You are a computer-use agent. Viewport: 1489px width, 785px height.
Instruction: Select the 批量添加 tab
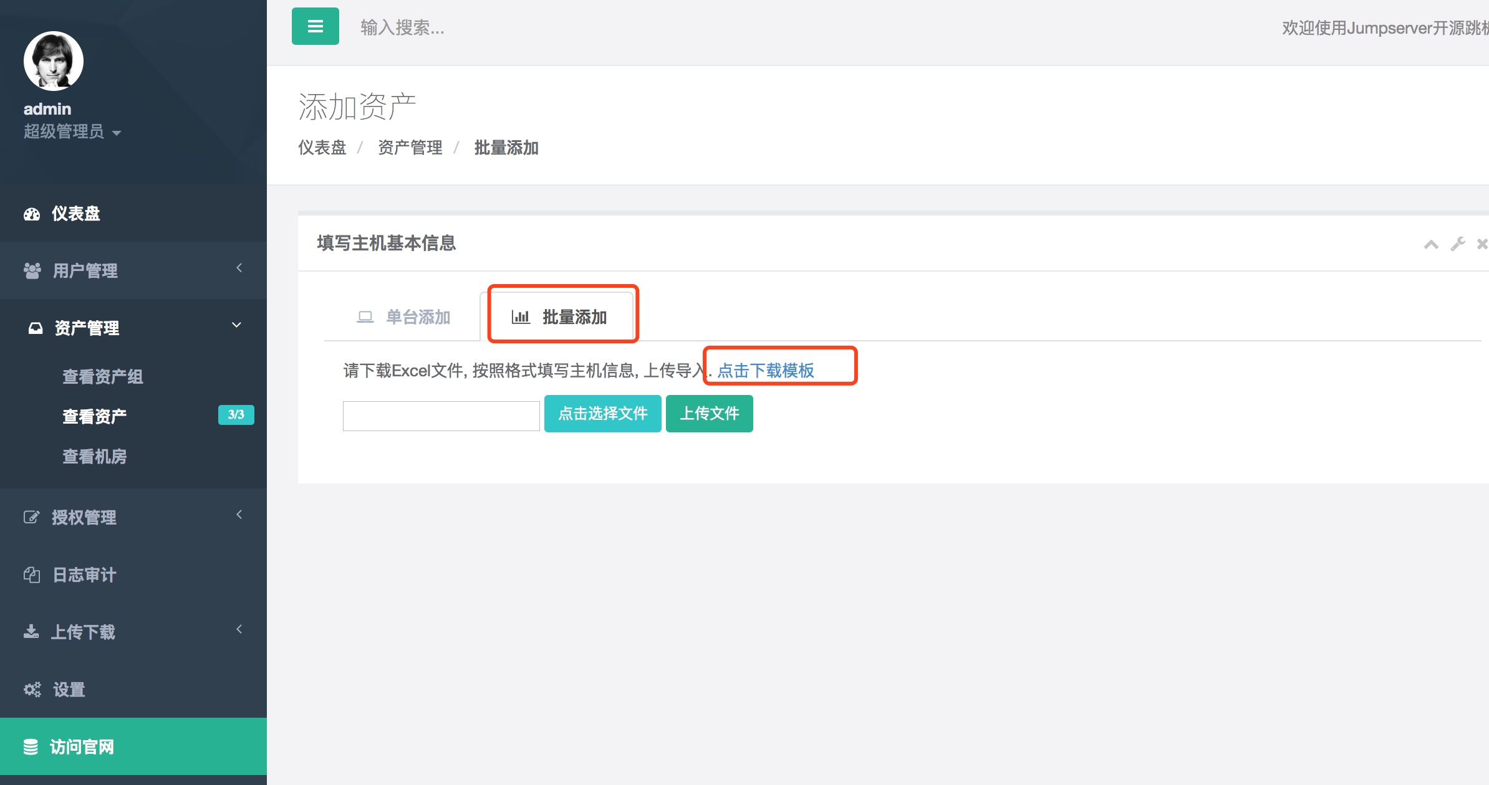click(x=574, y=317)
